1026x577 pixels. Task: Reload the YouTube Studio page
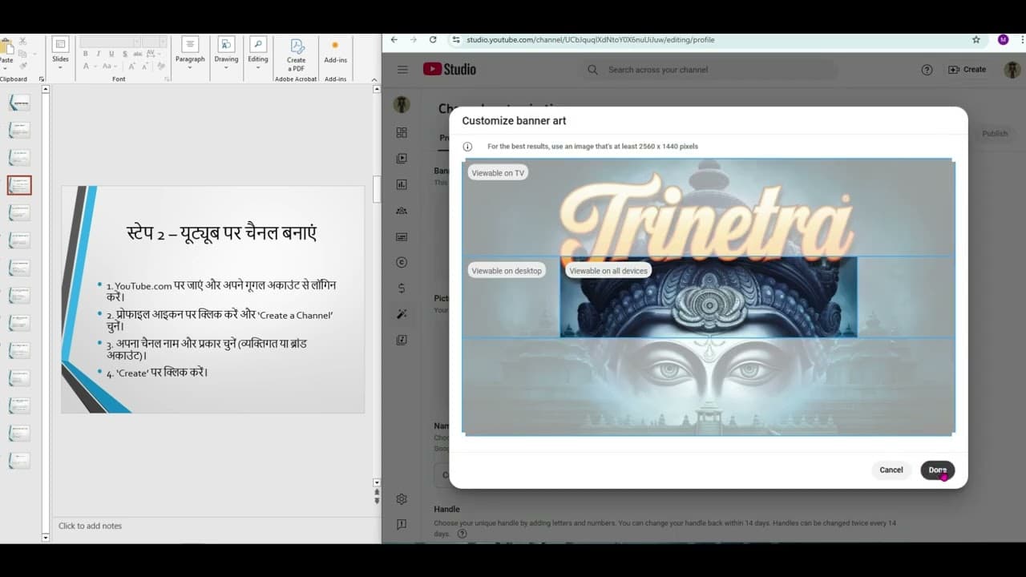coord(433,39)
